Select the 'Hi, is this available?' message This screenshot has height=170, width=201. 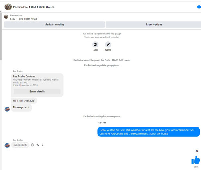click(24, 100)
